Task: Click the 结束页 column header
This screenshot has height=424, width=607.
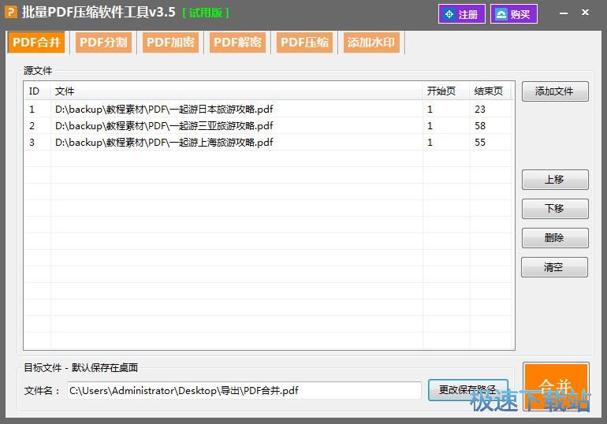Action: [490, 91]
